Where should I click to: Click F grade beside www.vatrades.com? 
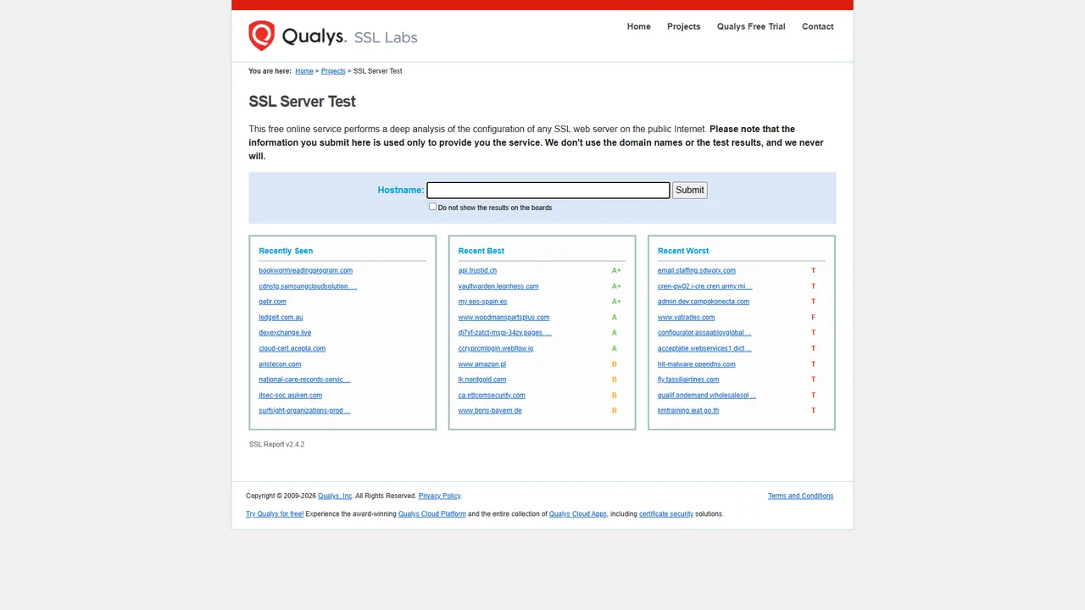[813, 318]
